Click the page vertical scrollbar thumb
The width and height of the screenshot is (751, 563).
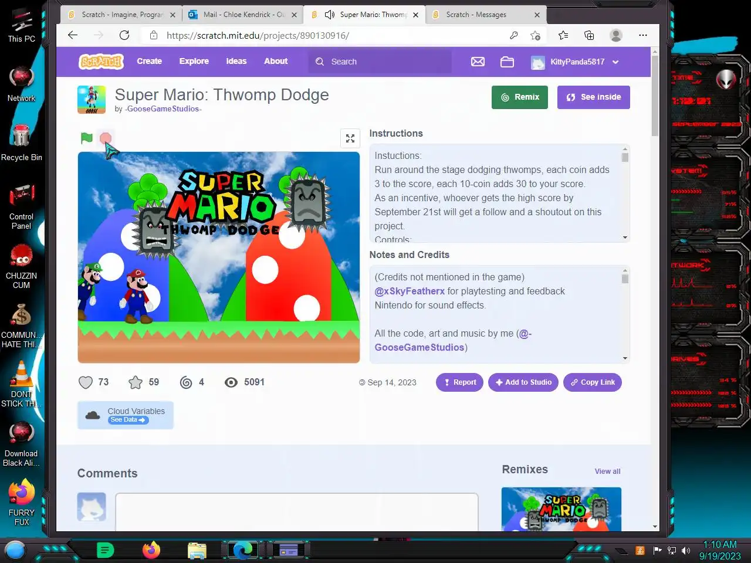[x=655, y=96]
